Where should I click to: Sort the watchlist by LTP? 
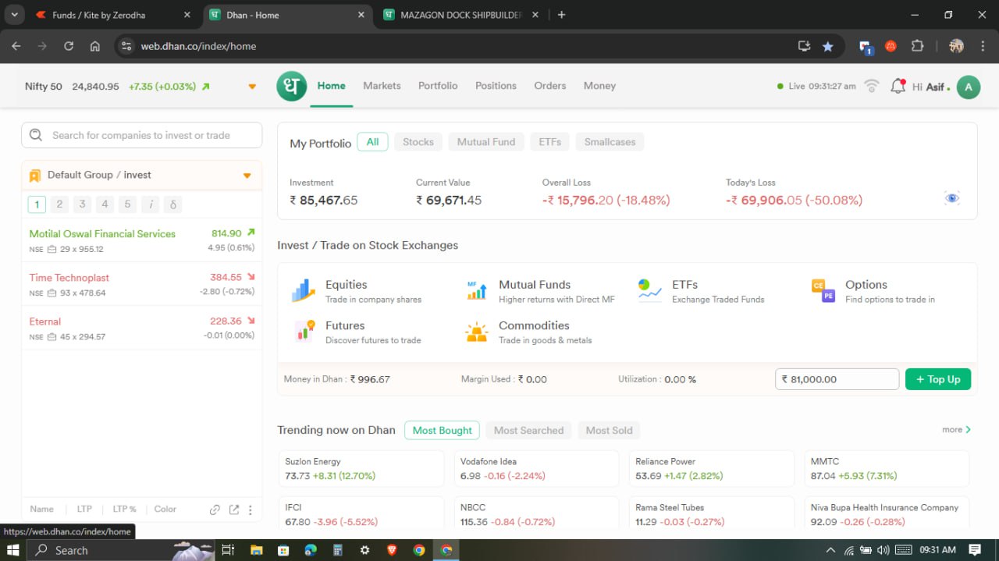(x=84, y=510)
